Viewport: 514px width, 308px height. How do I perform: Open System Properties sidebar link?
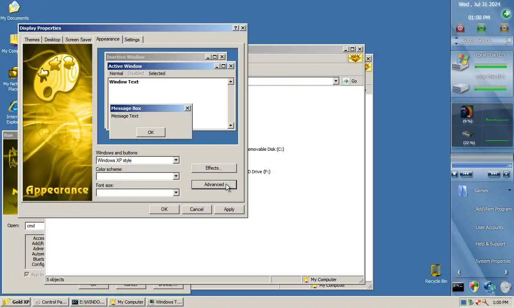493,261
